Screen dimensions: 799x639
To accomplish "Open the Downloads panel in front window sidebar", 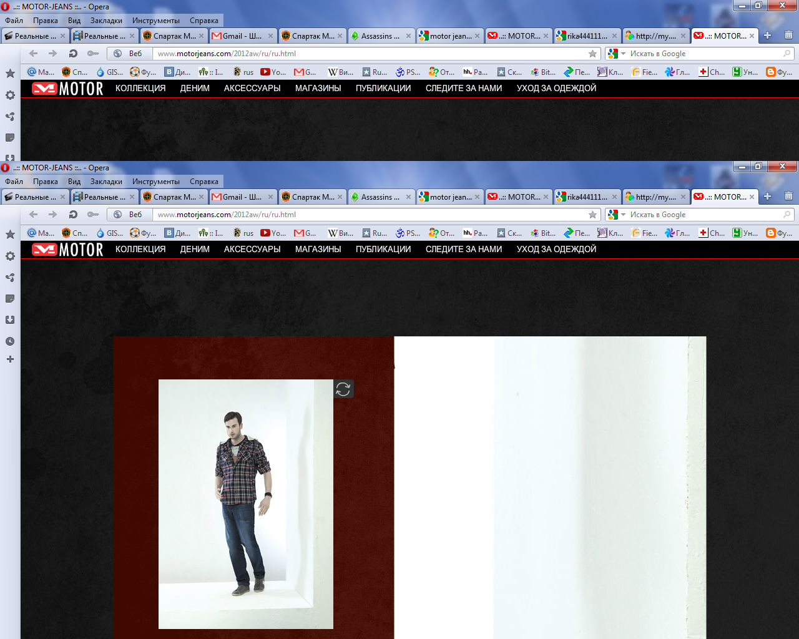I will [x=10, y=320].
